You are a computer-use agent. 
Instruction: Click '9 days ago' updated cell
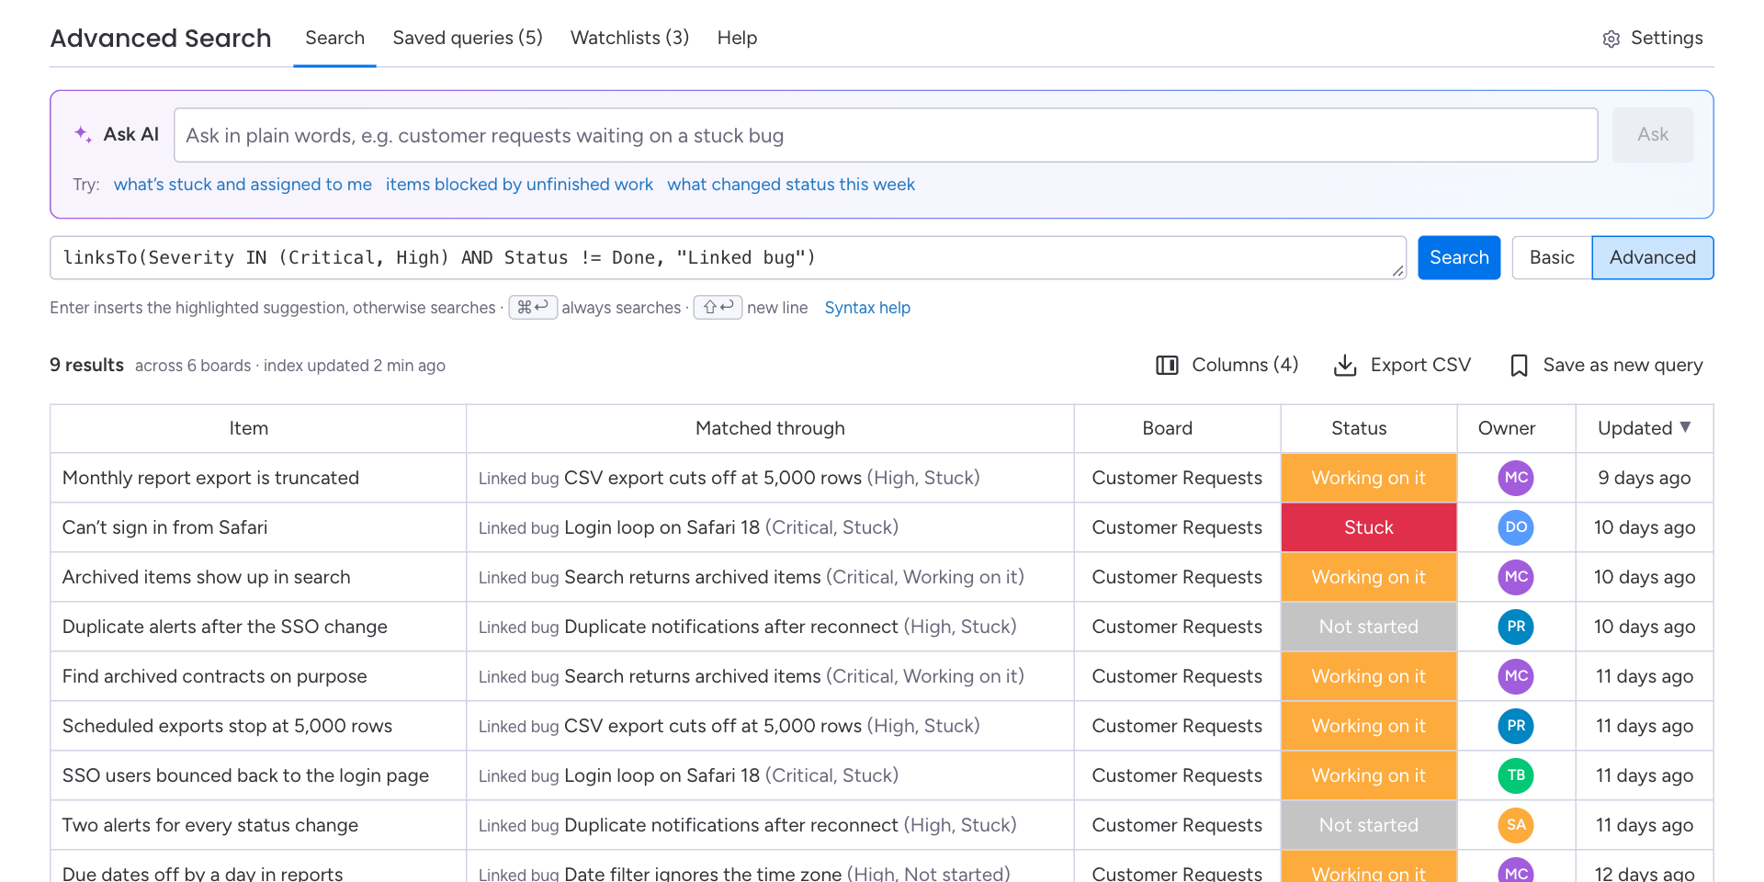click(x=1645, y=478)
